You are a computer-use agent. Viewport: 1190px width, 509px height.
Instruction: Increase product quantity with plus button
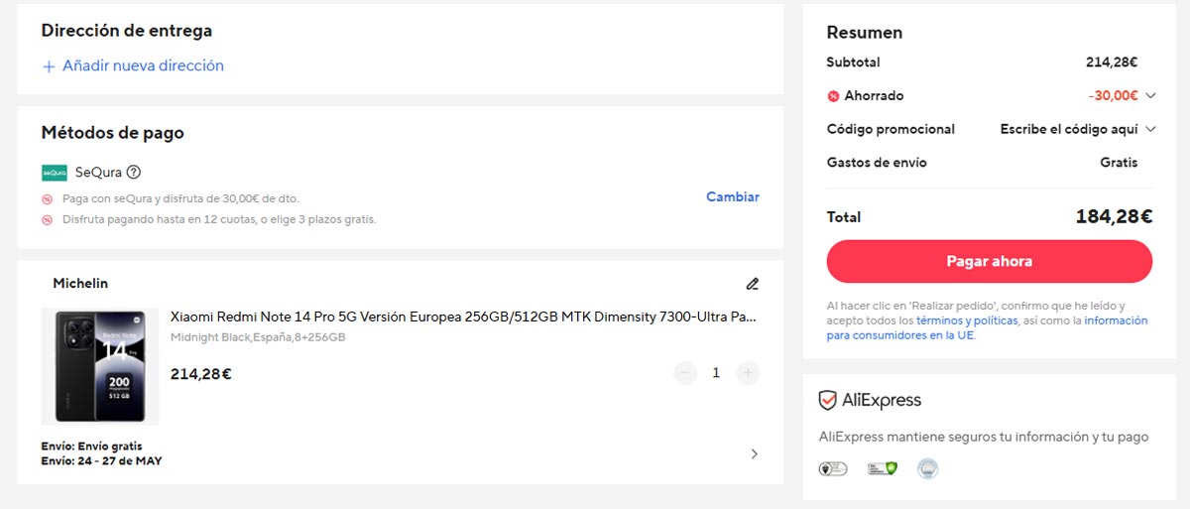pyautogui.click(x=749, y=373)
